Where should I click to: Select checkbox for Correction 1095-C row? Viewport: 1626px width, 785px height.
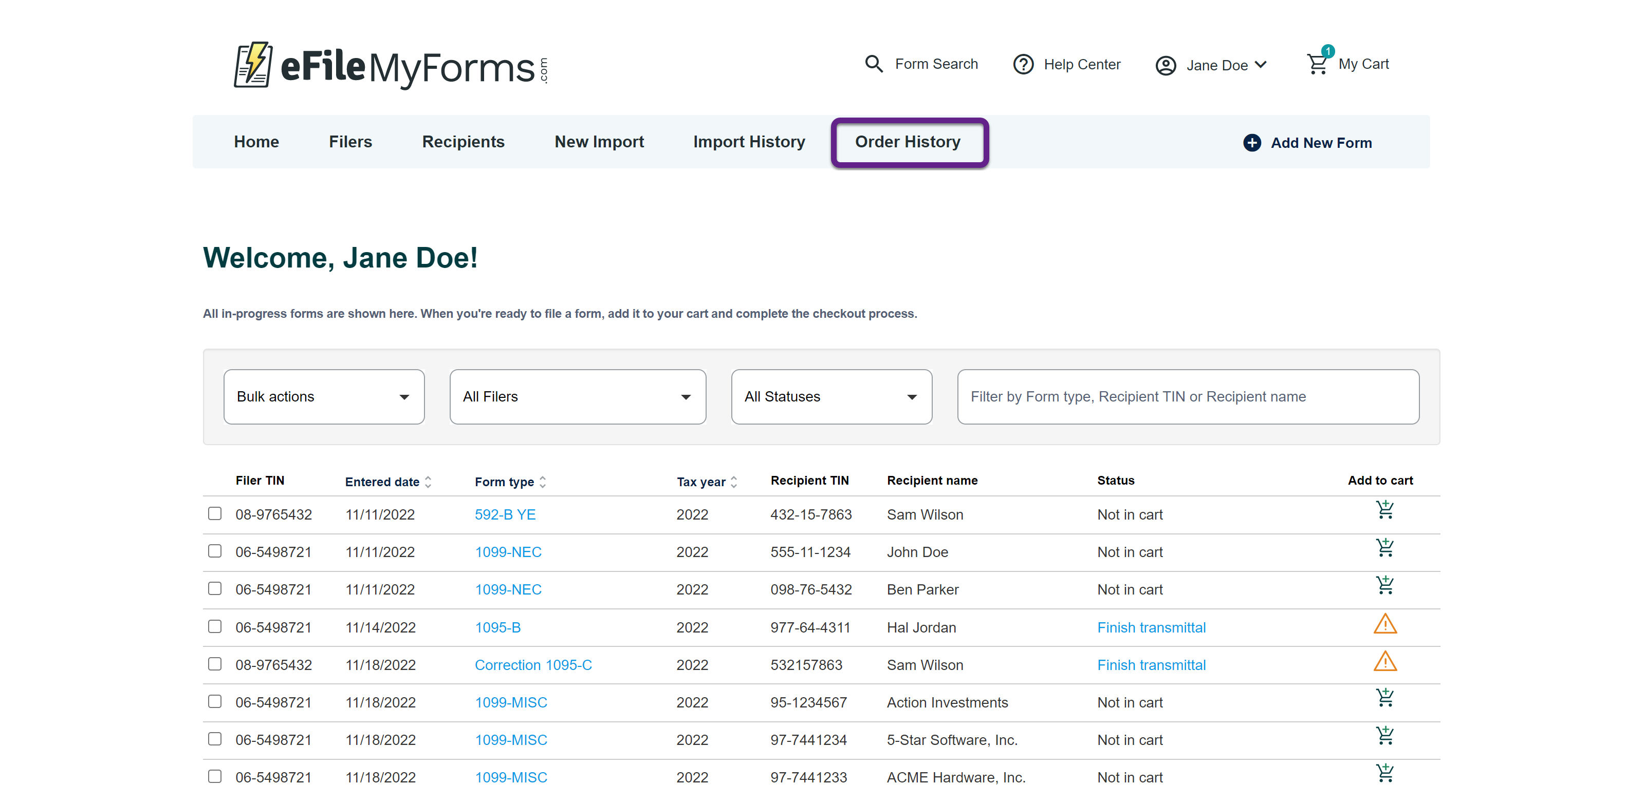[215, 664]
